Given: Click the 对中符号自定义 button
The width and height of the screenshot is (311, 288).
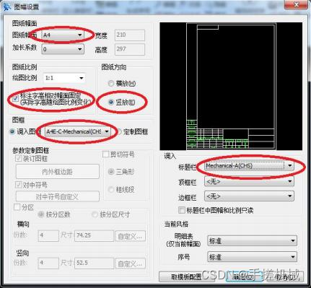Looking at the screenshot, I should (58, 196).
